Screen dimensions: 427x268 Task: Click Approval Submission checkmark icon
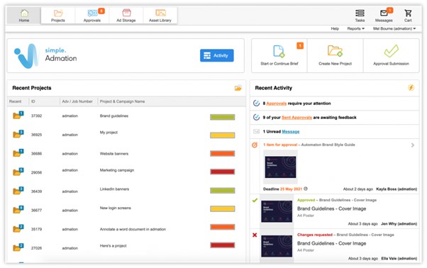point(392,51)
